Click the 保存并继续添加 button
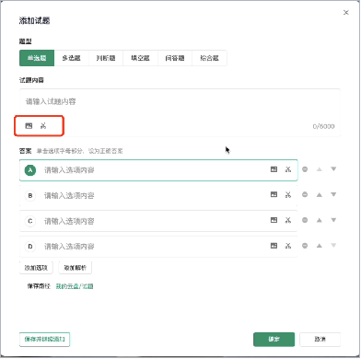361x359 pixels. [x=44, y=340]
